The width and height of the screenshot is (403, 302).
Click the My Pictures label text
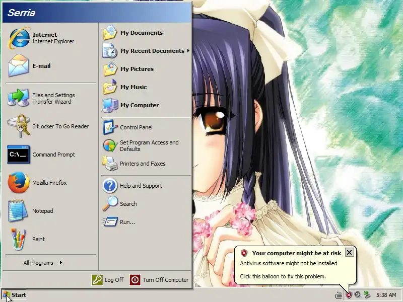tap(137, 69)
